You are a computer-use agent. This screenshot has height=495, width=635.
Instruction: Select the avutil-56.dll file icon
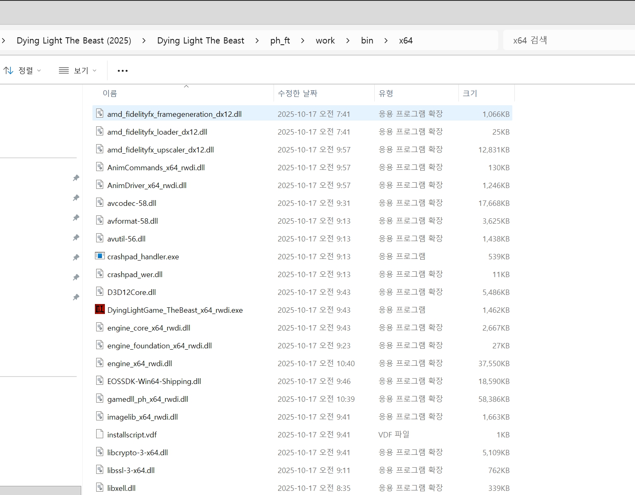click(99, 238)
